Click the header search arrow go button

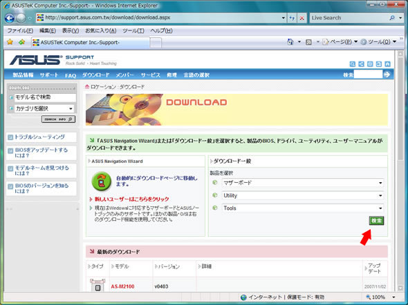point(387,75)
